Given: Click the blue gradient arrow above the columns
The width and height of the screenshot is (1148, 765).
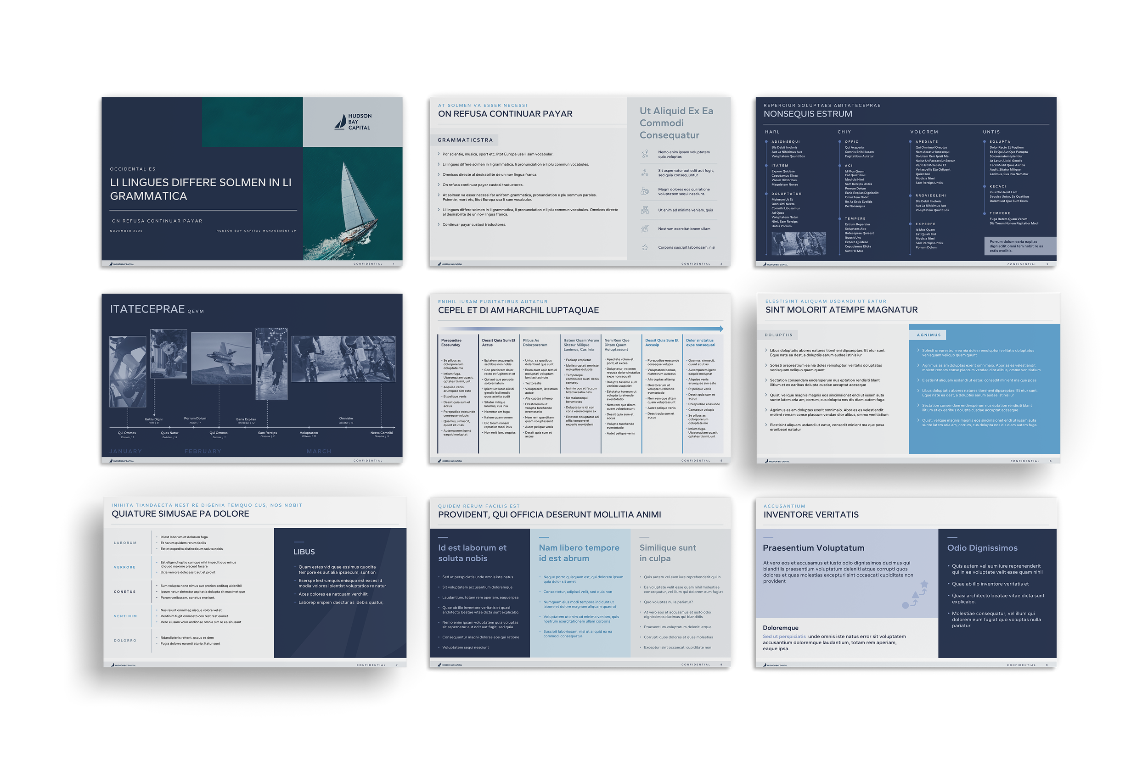Looking at the screenshot, I should 581,329.
